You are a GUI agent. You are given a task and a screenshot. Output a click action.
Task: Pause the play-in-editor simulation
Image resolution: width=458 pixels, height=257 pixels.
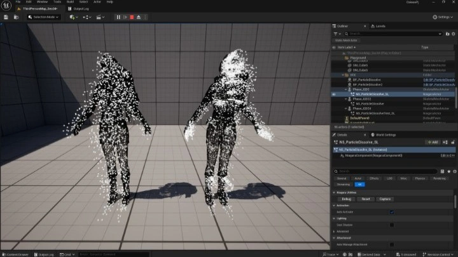coord(117,17)
